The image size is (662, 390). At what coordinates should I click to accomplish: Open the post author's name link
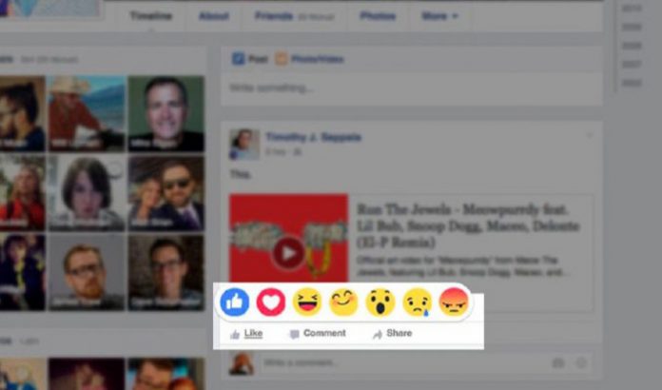(313, 137)
